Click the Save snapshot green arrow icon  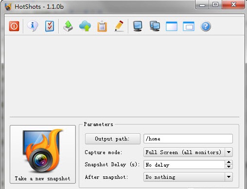click(x=68, y=26)
